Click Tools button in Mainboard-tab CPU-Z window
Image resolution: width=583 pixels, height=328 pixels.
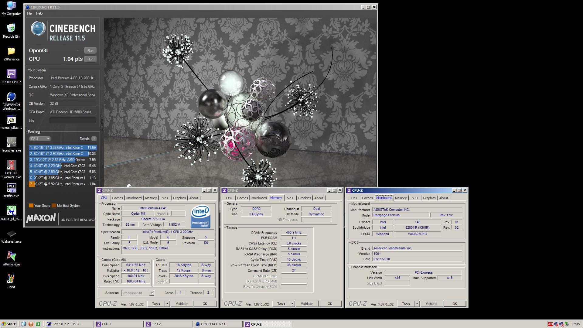pos(406,304)
